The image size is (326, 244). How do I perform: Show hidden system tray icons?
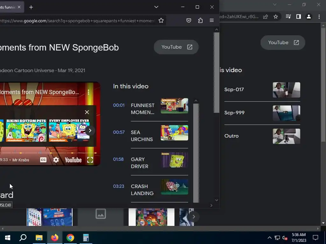269,238
